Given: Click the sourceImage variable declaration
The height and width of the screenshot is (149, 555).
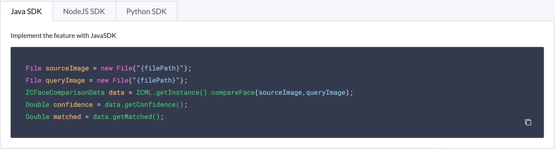Looking at the screenshot, I should pos(67,68).
